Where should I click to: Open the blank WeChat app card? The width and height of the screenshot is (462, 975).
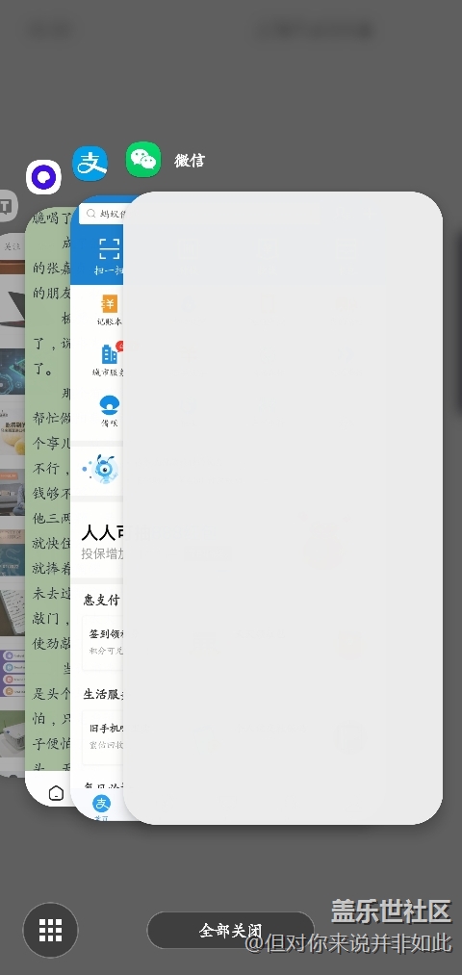click(283, 508)
